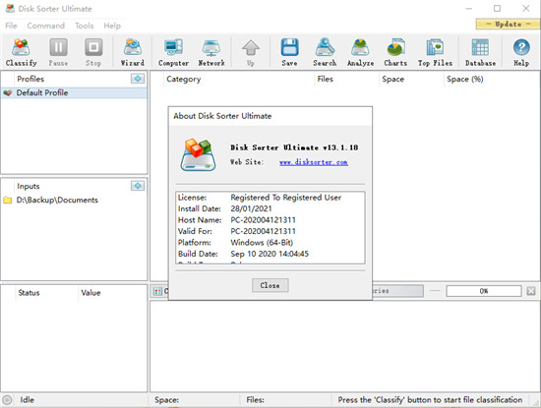Image resolution: width=541 pixels, height=408 pixels.
Task: Open the Help menu
Action: click(x=112, y=26)
